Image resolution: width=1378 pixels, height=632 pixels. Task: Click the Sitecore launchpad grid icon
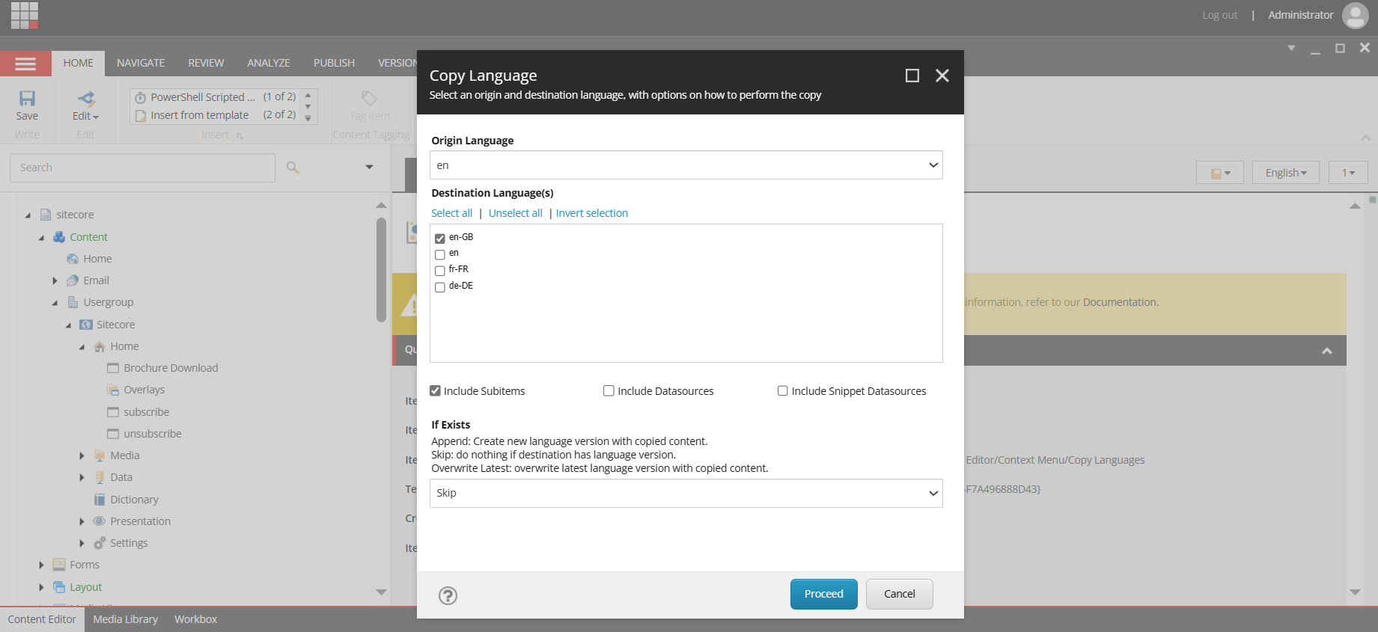[25, 15]
